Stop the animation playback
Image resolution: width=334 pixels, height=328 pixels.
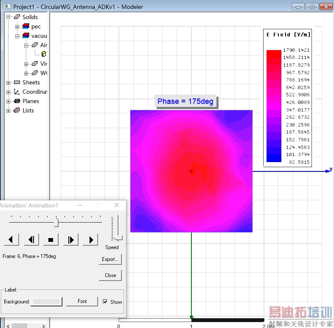point(51,240)
